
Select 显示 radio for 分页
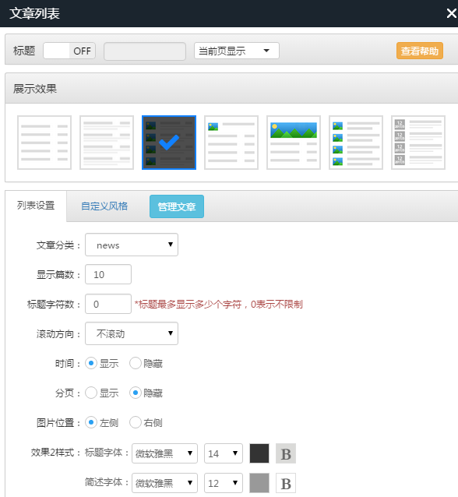coord(91,393)
